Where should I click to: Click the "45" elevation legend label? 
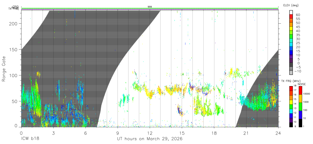[x=298, y=27]
